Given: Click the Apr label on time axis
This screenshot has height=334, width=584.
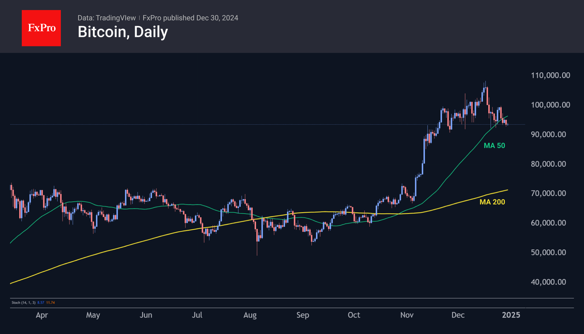Looking at the screenshot, I should [x=42, y=315].
